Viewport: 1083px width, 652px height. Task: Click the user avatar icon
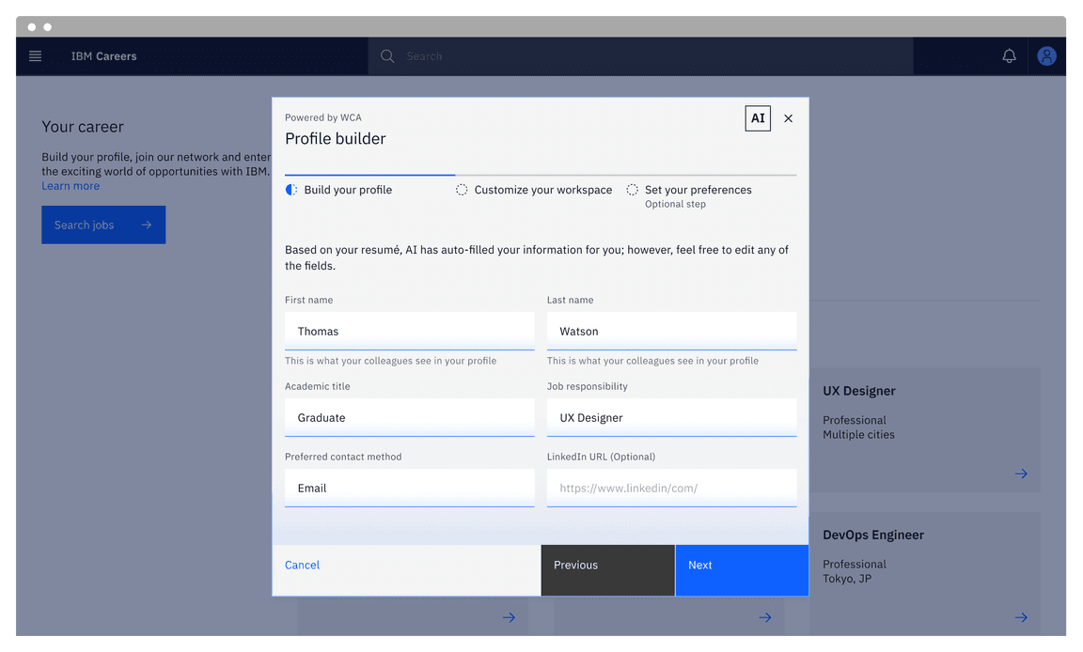tap(1046, 55)
